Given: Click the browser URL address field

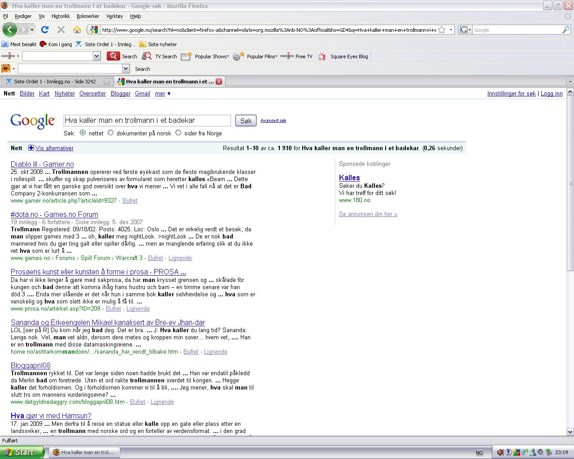Looking at the screenshot, I should pos(268,30).
